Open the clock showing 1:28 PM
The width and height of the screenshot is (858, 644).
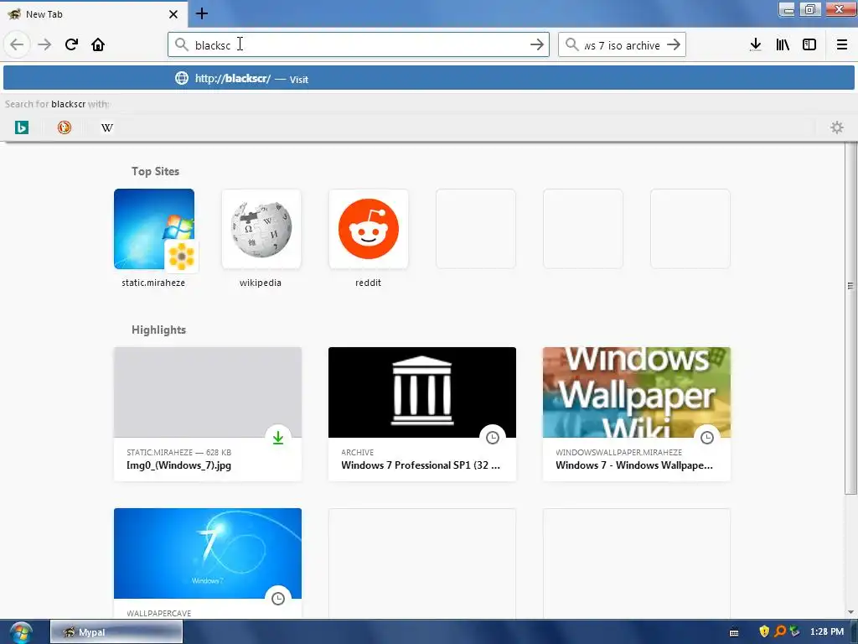827,632
